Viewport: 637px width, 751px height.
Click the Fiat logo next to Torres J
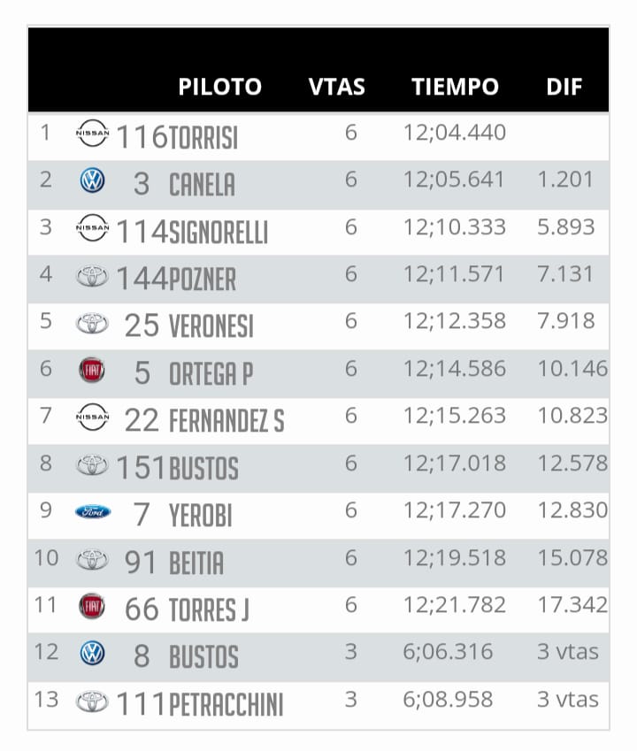[x=92, y=606]
